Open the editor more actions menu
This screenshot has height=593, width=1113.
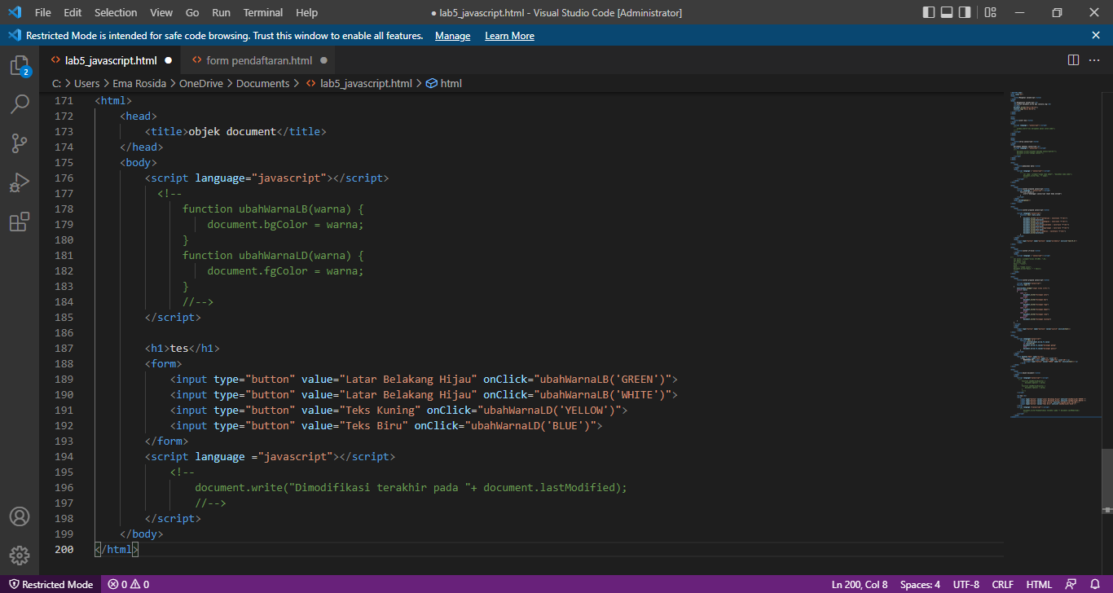pos(1095,59)
